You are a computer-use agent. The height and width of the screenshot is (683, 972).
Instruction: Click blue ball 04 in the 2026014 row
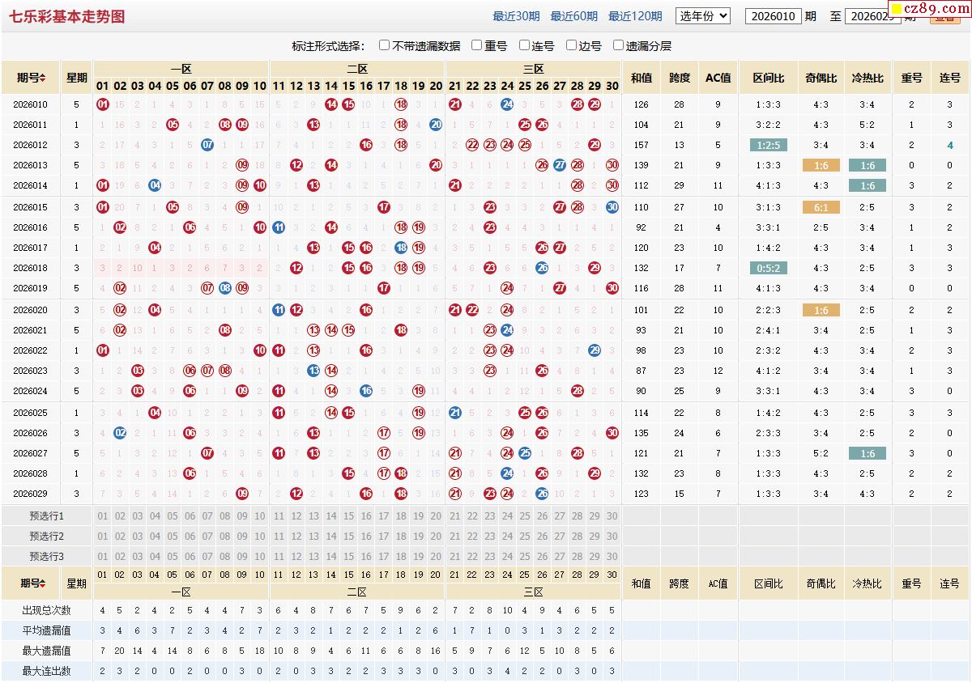coord(155,185)
